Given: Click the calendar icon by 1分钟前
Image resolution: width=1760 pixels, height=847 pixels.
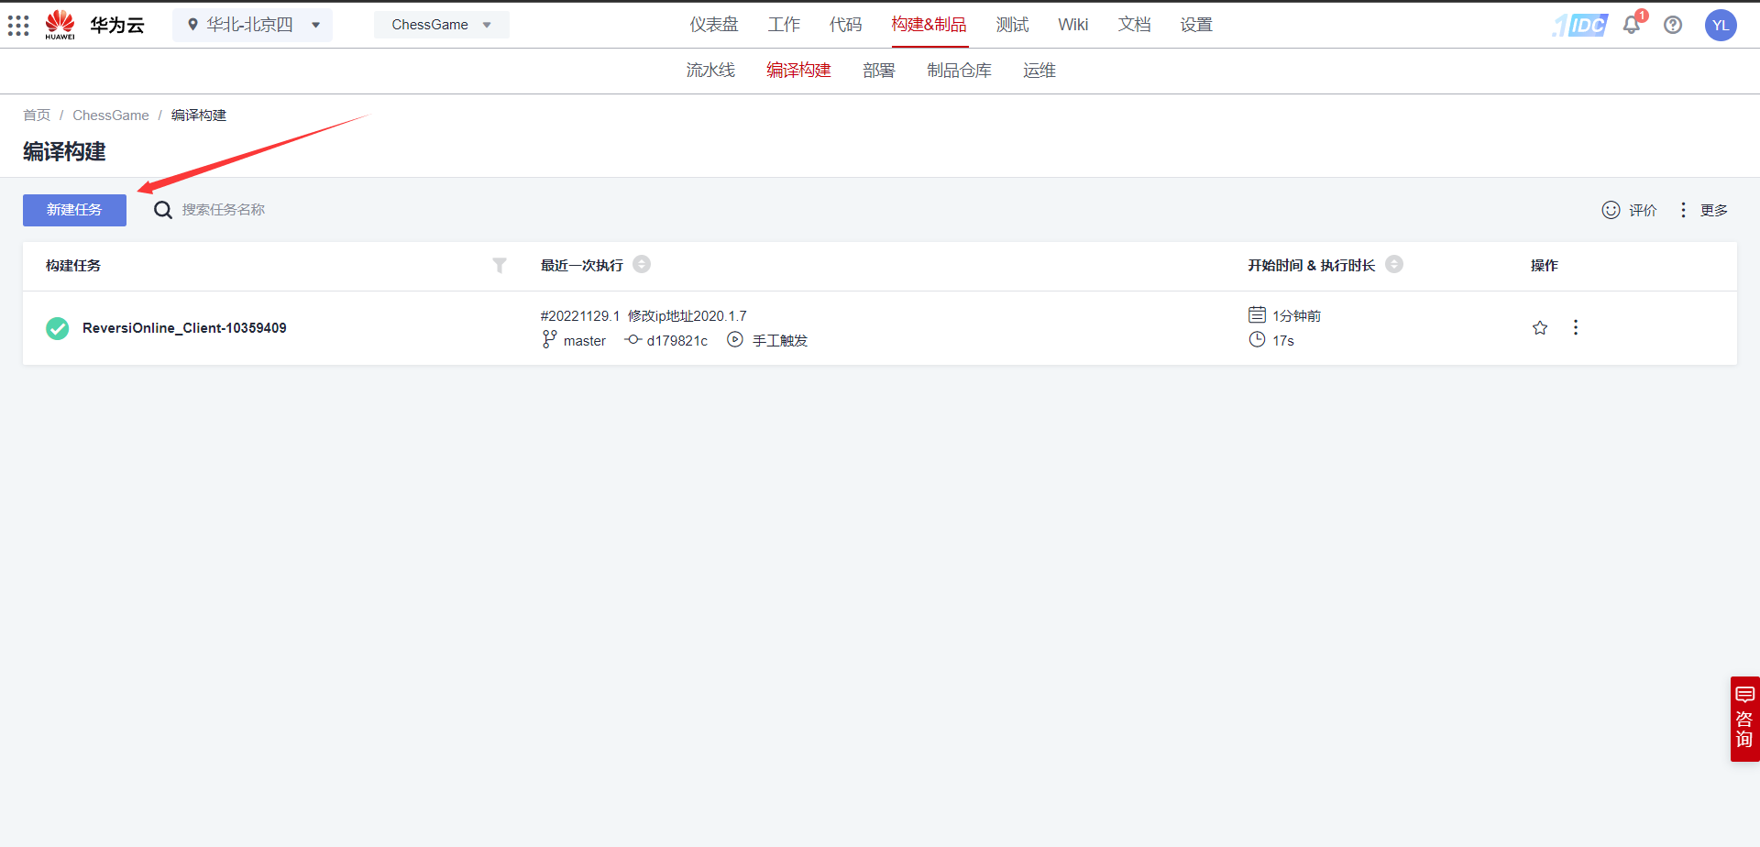Looking at the screenshot, I should [1257, 315].
